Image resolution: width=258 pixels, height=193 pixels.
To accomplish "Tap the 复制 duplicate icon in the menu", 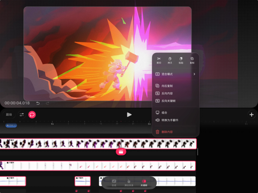I will click(192, 60).
